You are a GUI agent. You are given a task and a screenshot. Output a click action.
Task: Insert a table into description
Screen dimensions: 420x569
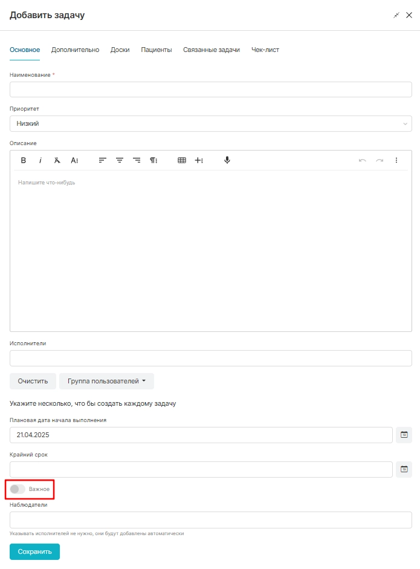[182, 160]
